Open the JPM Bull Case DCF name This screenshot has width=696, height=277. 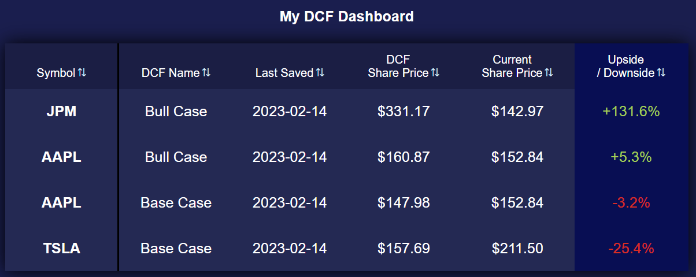[x=176, y=112]
